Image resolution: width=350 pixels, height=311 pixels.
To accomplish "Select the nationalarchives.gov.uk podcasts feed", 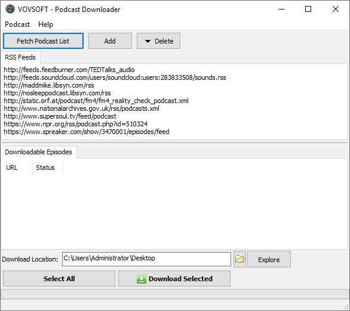I will pos(81,108).
